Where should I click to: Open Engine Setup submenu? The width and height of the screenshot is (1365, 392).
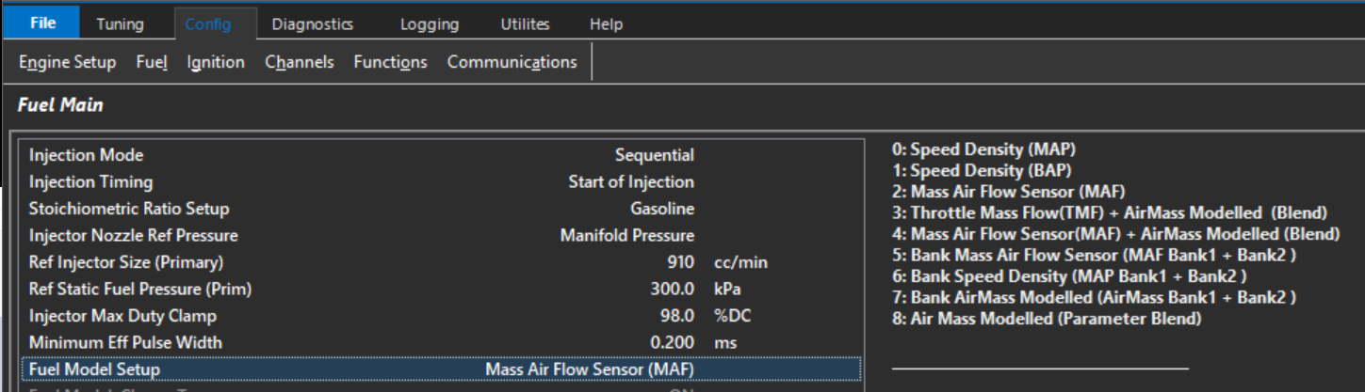point(68,62)
